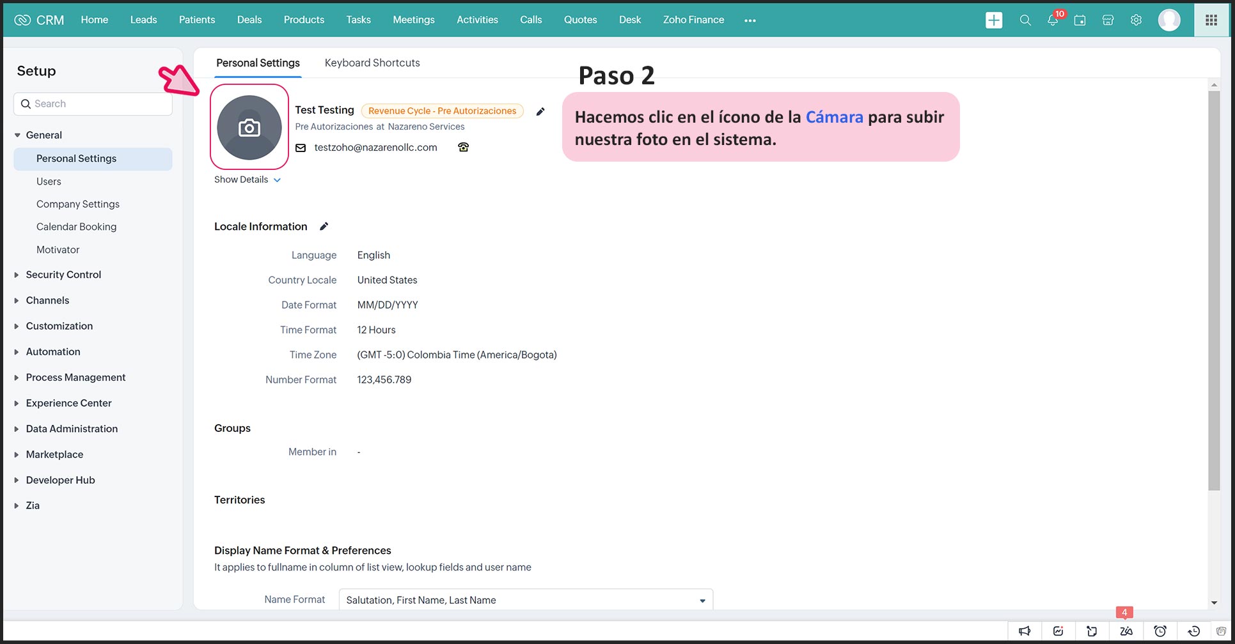Click the camera icon to upload profile photo
Viewport: 1235px width, 644px height.
tap(249, 128)
